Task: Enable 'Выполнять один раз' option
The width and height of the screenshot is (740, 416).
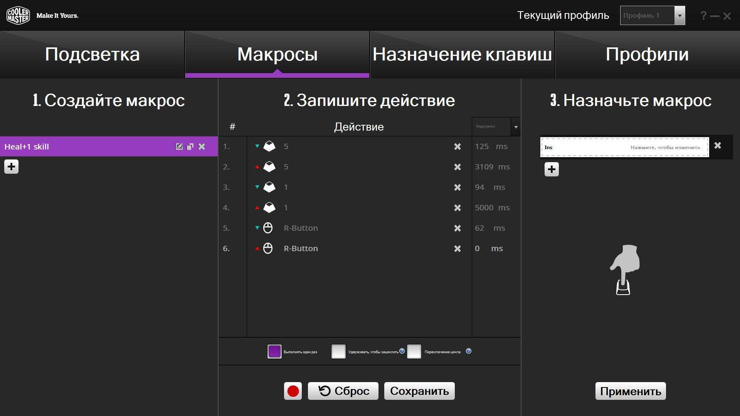Action: coord(274,351)
